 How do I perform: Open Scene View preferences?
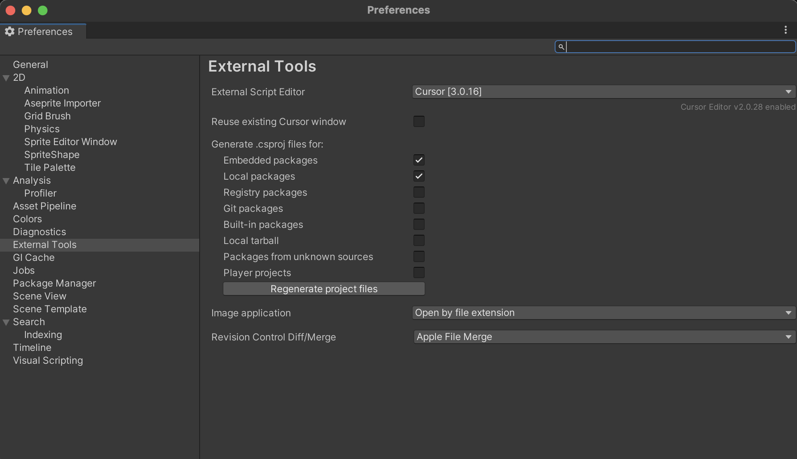[39, 296]
